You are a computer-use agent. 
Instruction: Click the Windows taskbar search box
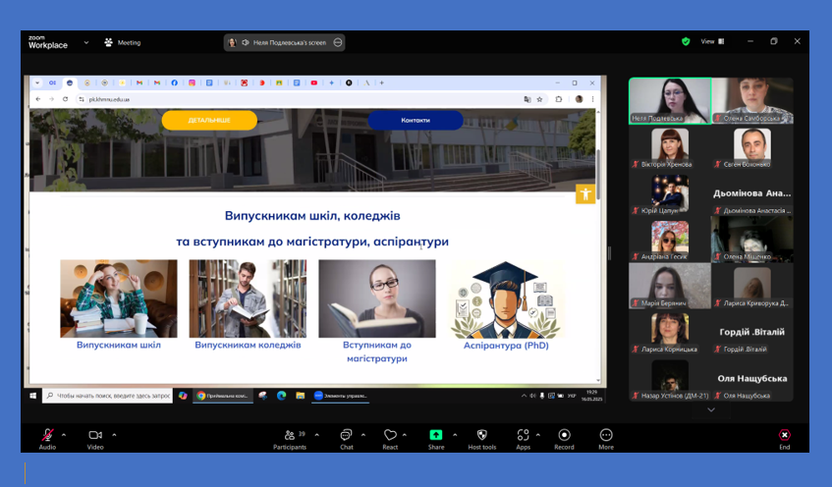coord(108,396)
